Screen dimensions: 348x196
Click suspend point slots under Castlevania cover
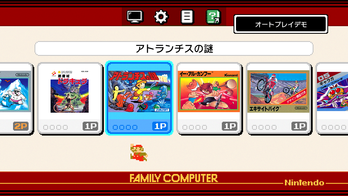pyautogui.click(x=55, y=127)
